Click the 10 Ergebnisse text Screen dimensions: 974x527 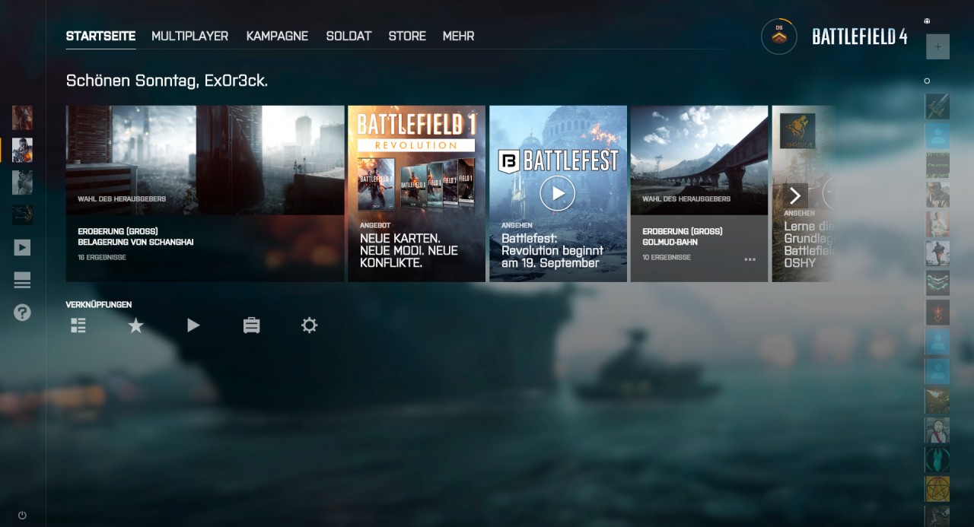[x=667, y=257]
